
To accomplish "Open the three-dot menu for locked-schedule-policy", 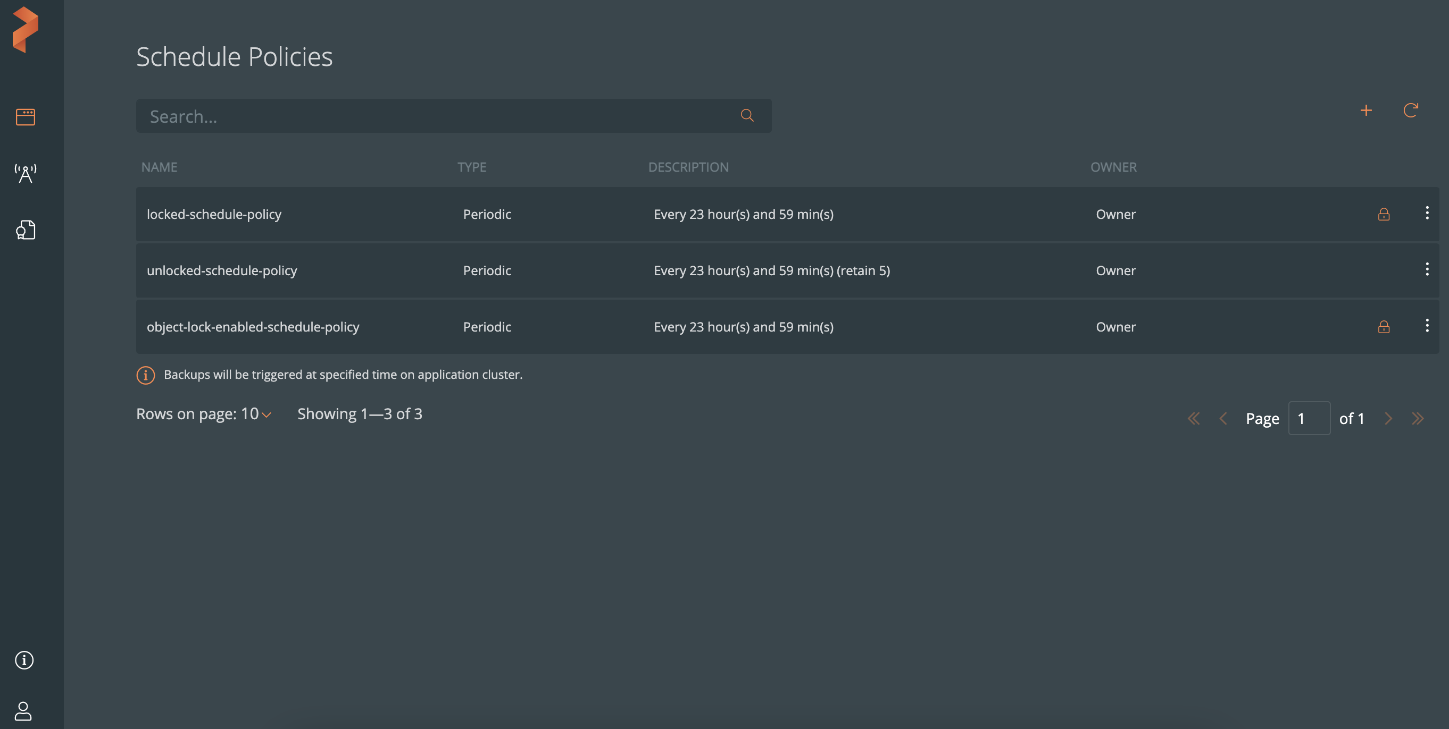I will 1427,213.
